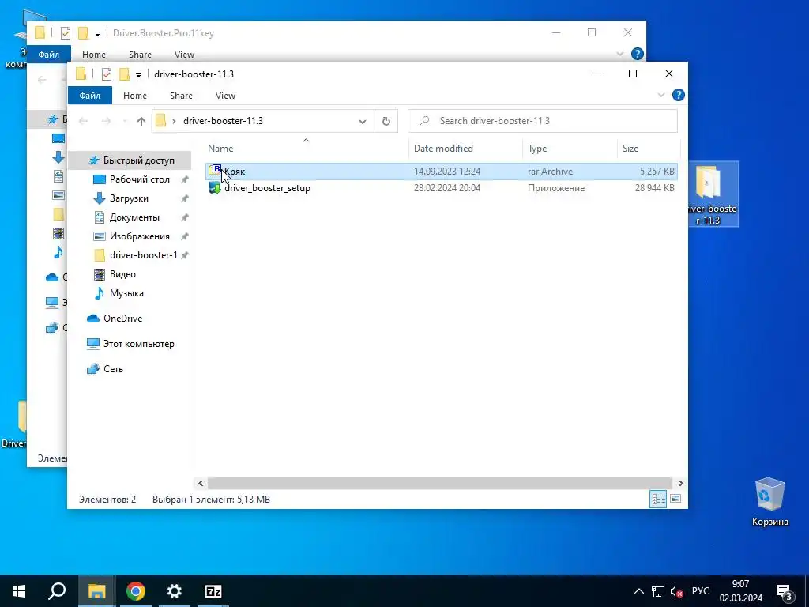Open Видео in the navigation pane
Viewport: 809px width, 607px height.
[x=122, y=274]
